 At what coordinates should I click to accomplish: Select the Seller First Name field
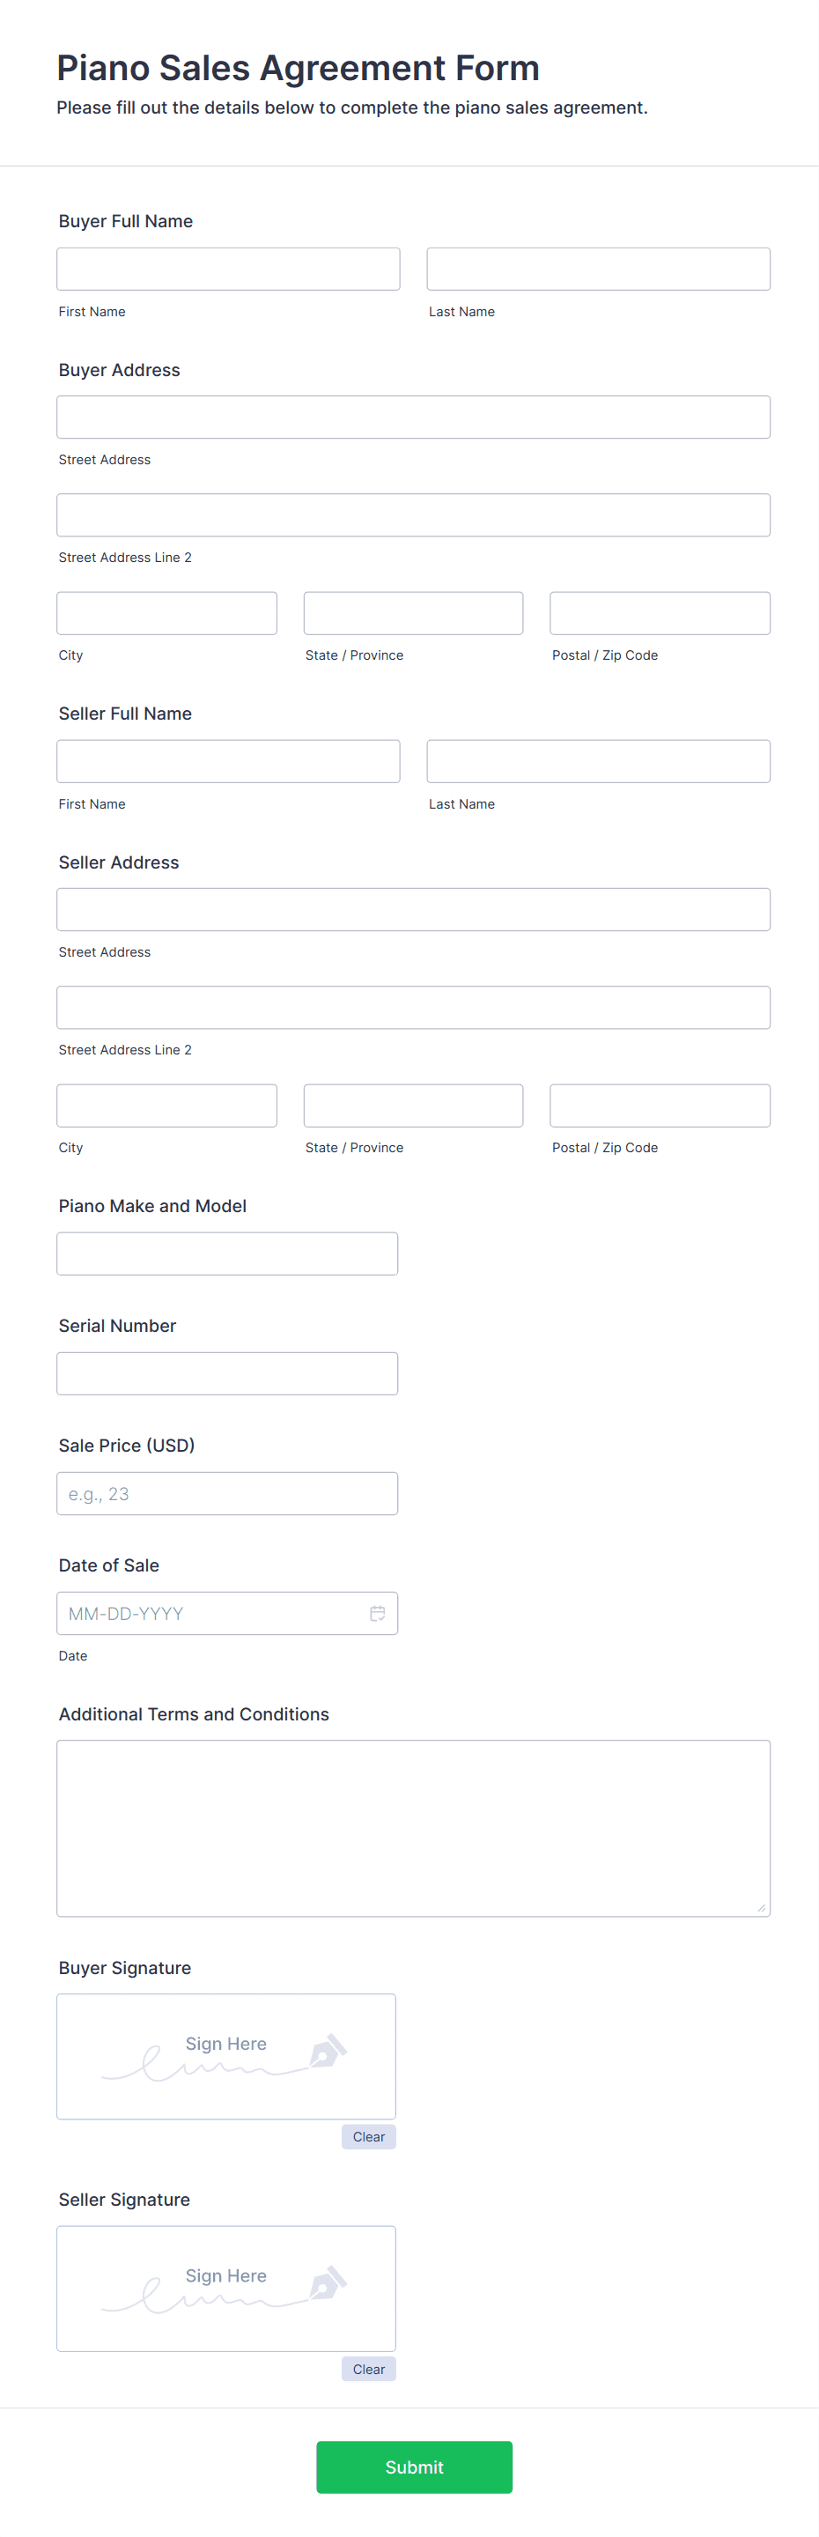[x=228, y=761]
